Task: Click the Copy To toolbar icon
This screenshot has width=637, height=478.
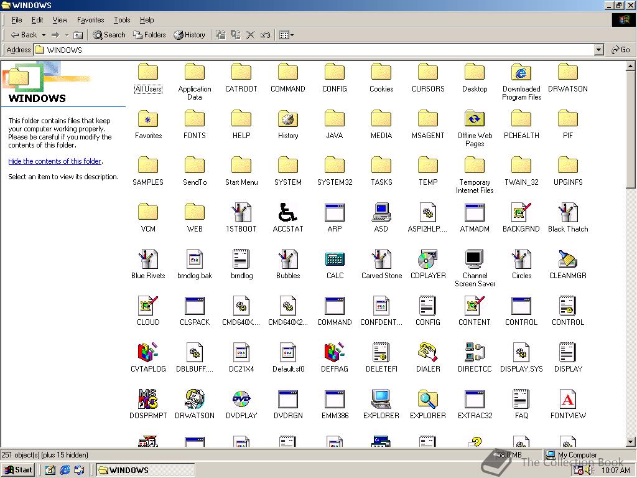Action: (236, 35)
